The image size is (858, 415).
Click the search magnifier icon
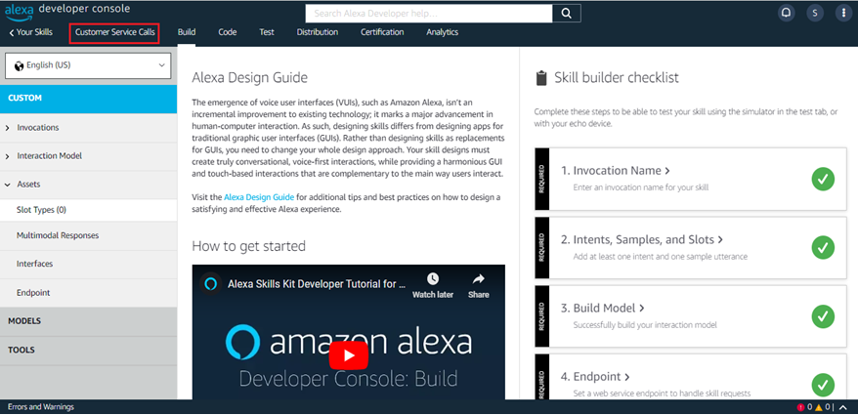pyautogui.click(x=566, y=13)
